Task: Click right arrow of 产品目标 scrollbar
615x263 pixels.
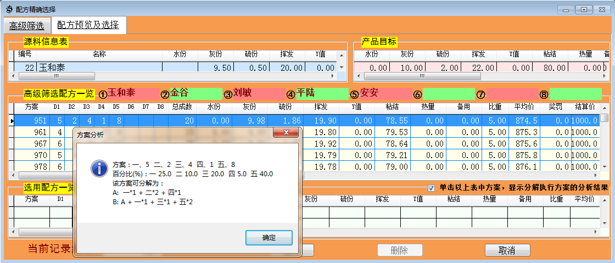Action: point(605,76)
